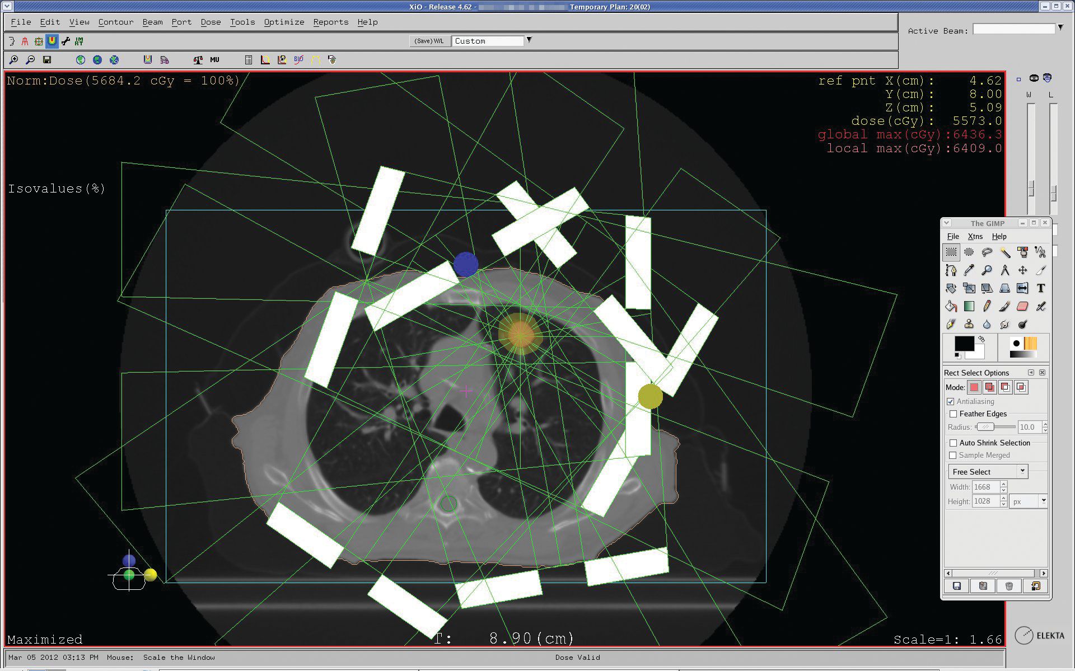
Task: Click GIMP title bar window menu arrow
Action: click(x=947, y=223)
